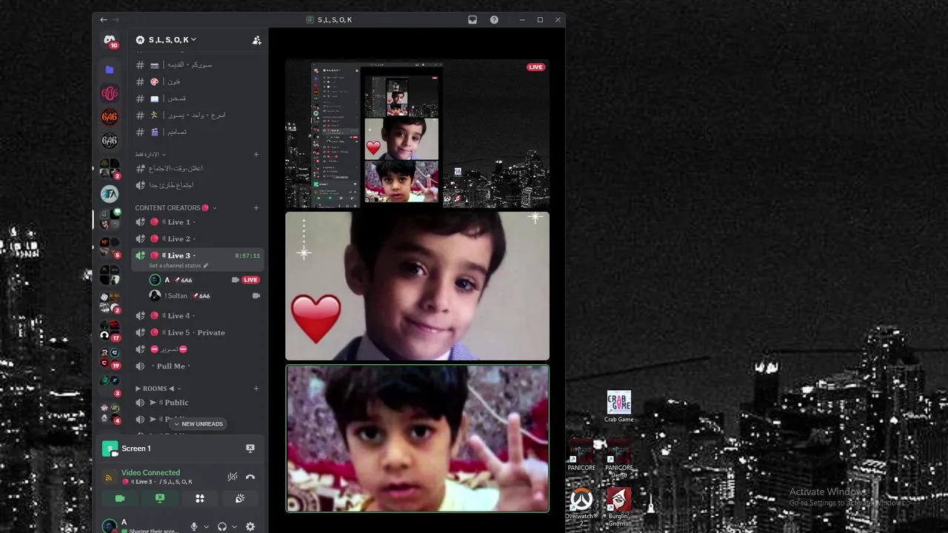This screenshot has width=948, height=533.
Task: Join the Live 1 voice channel
Action: (198, 222)
